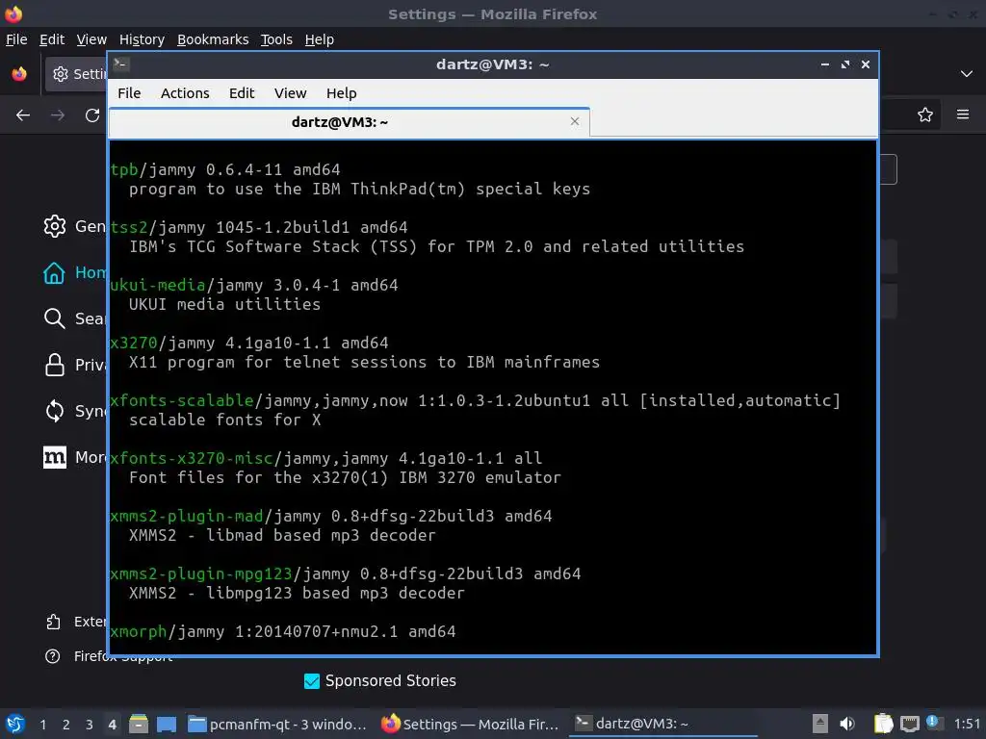
Task: Click the green package name xfonts-scalable
Action: click(x=182, y=401)
